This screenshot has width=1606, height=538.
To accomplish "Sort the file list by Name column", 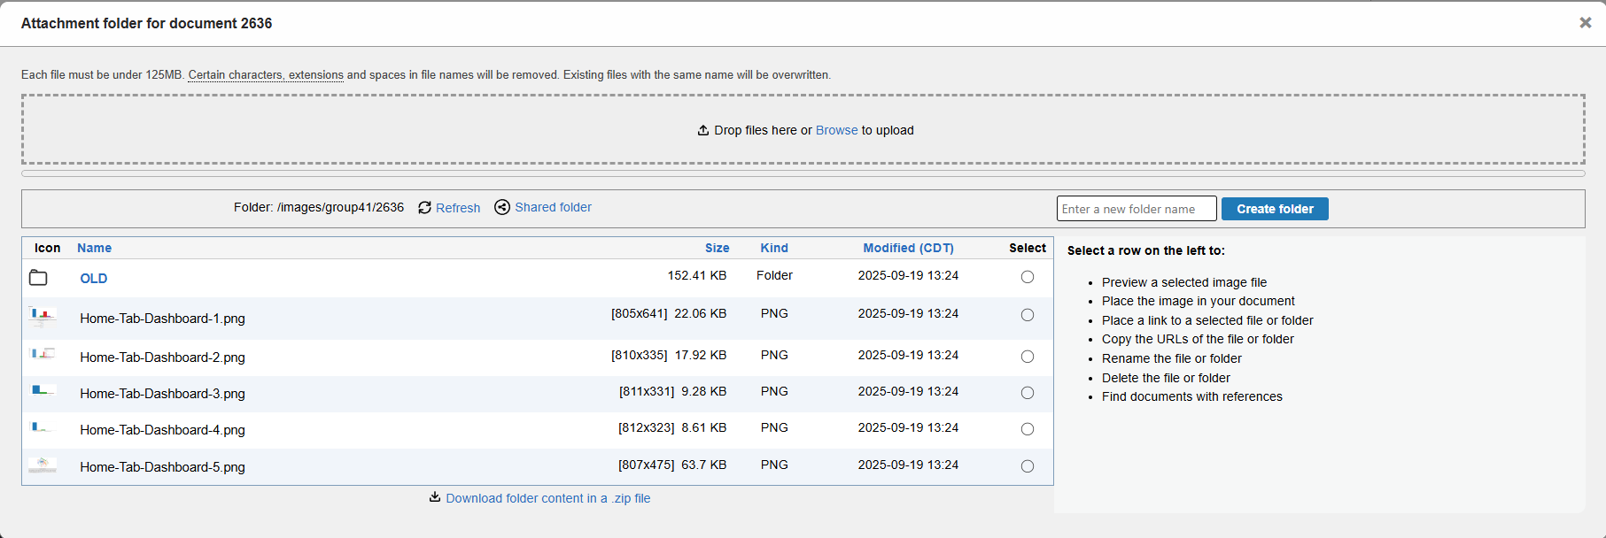I will pyautogui.click(x=94, y=248).
